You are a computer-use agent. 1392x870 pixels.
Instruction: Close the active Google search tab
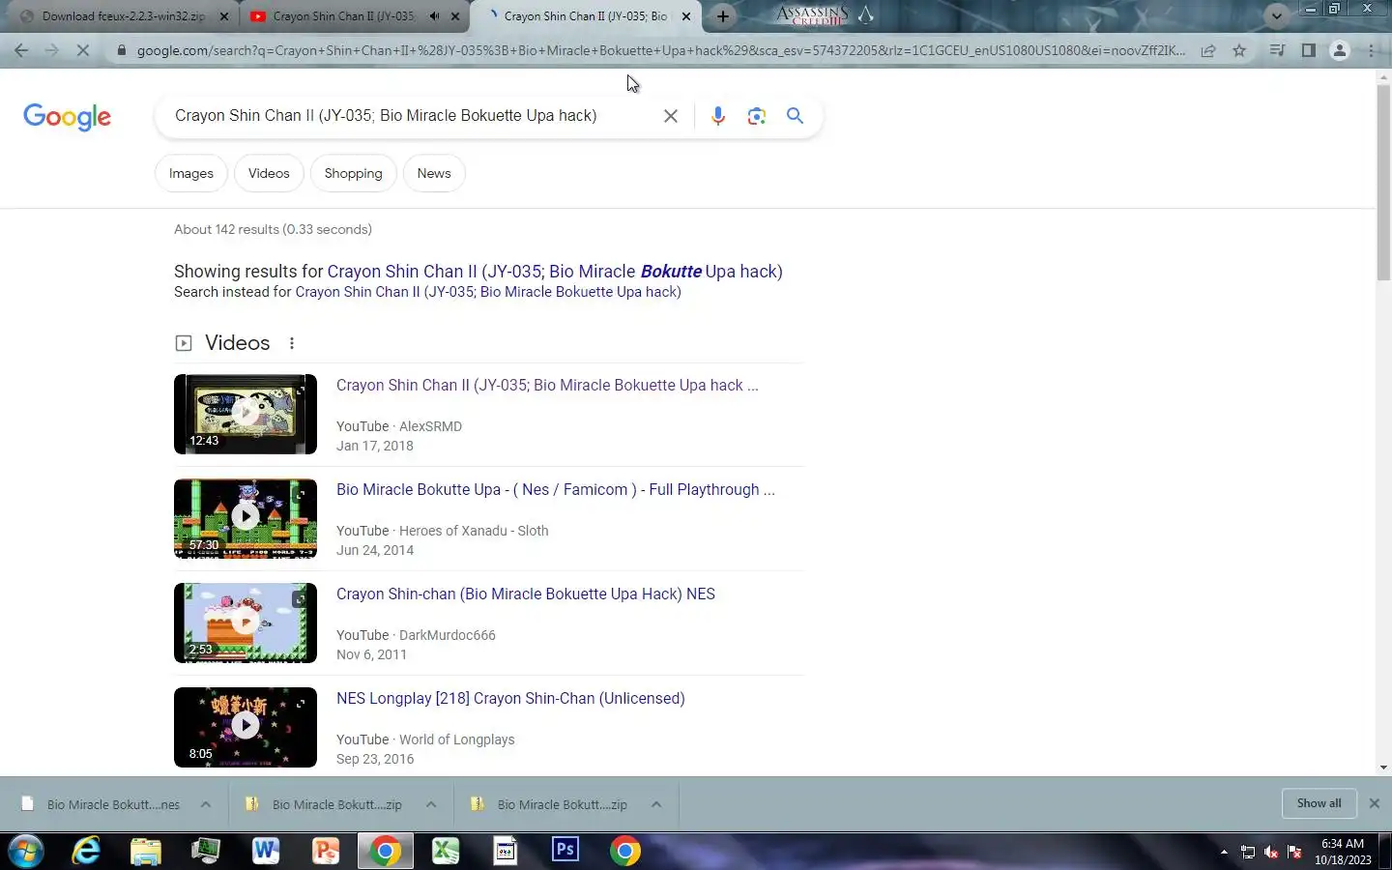pyautogui.click(x=686, y=16)
